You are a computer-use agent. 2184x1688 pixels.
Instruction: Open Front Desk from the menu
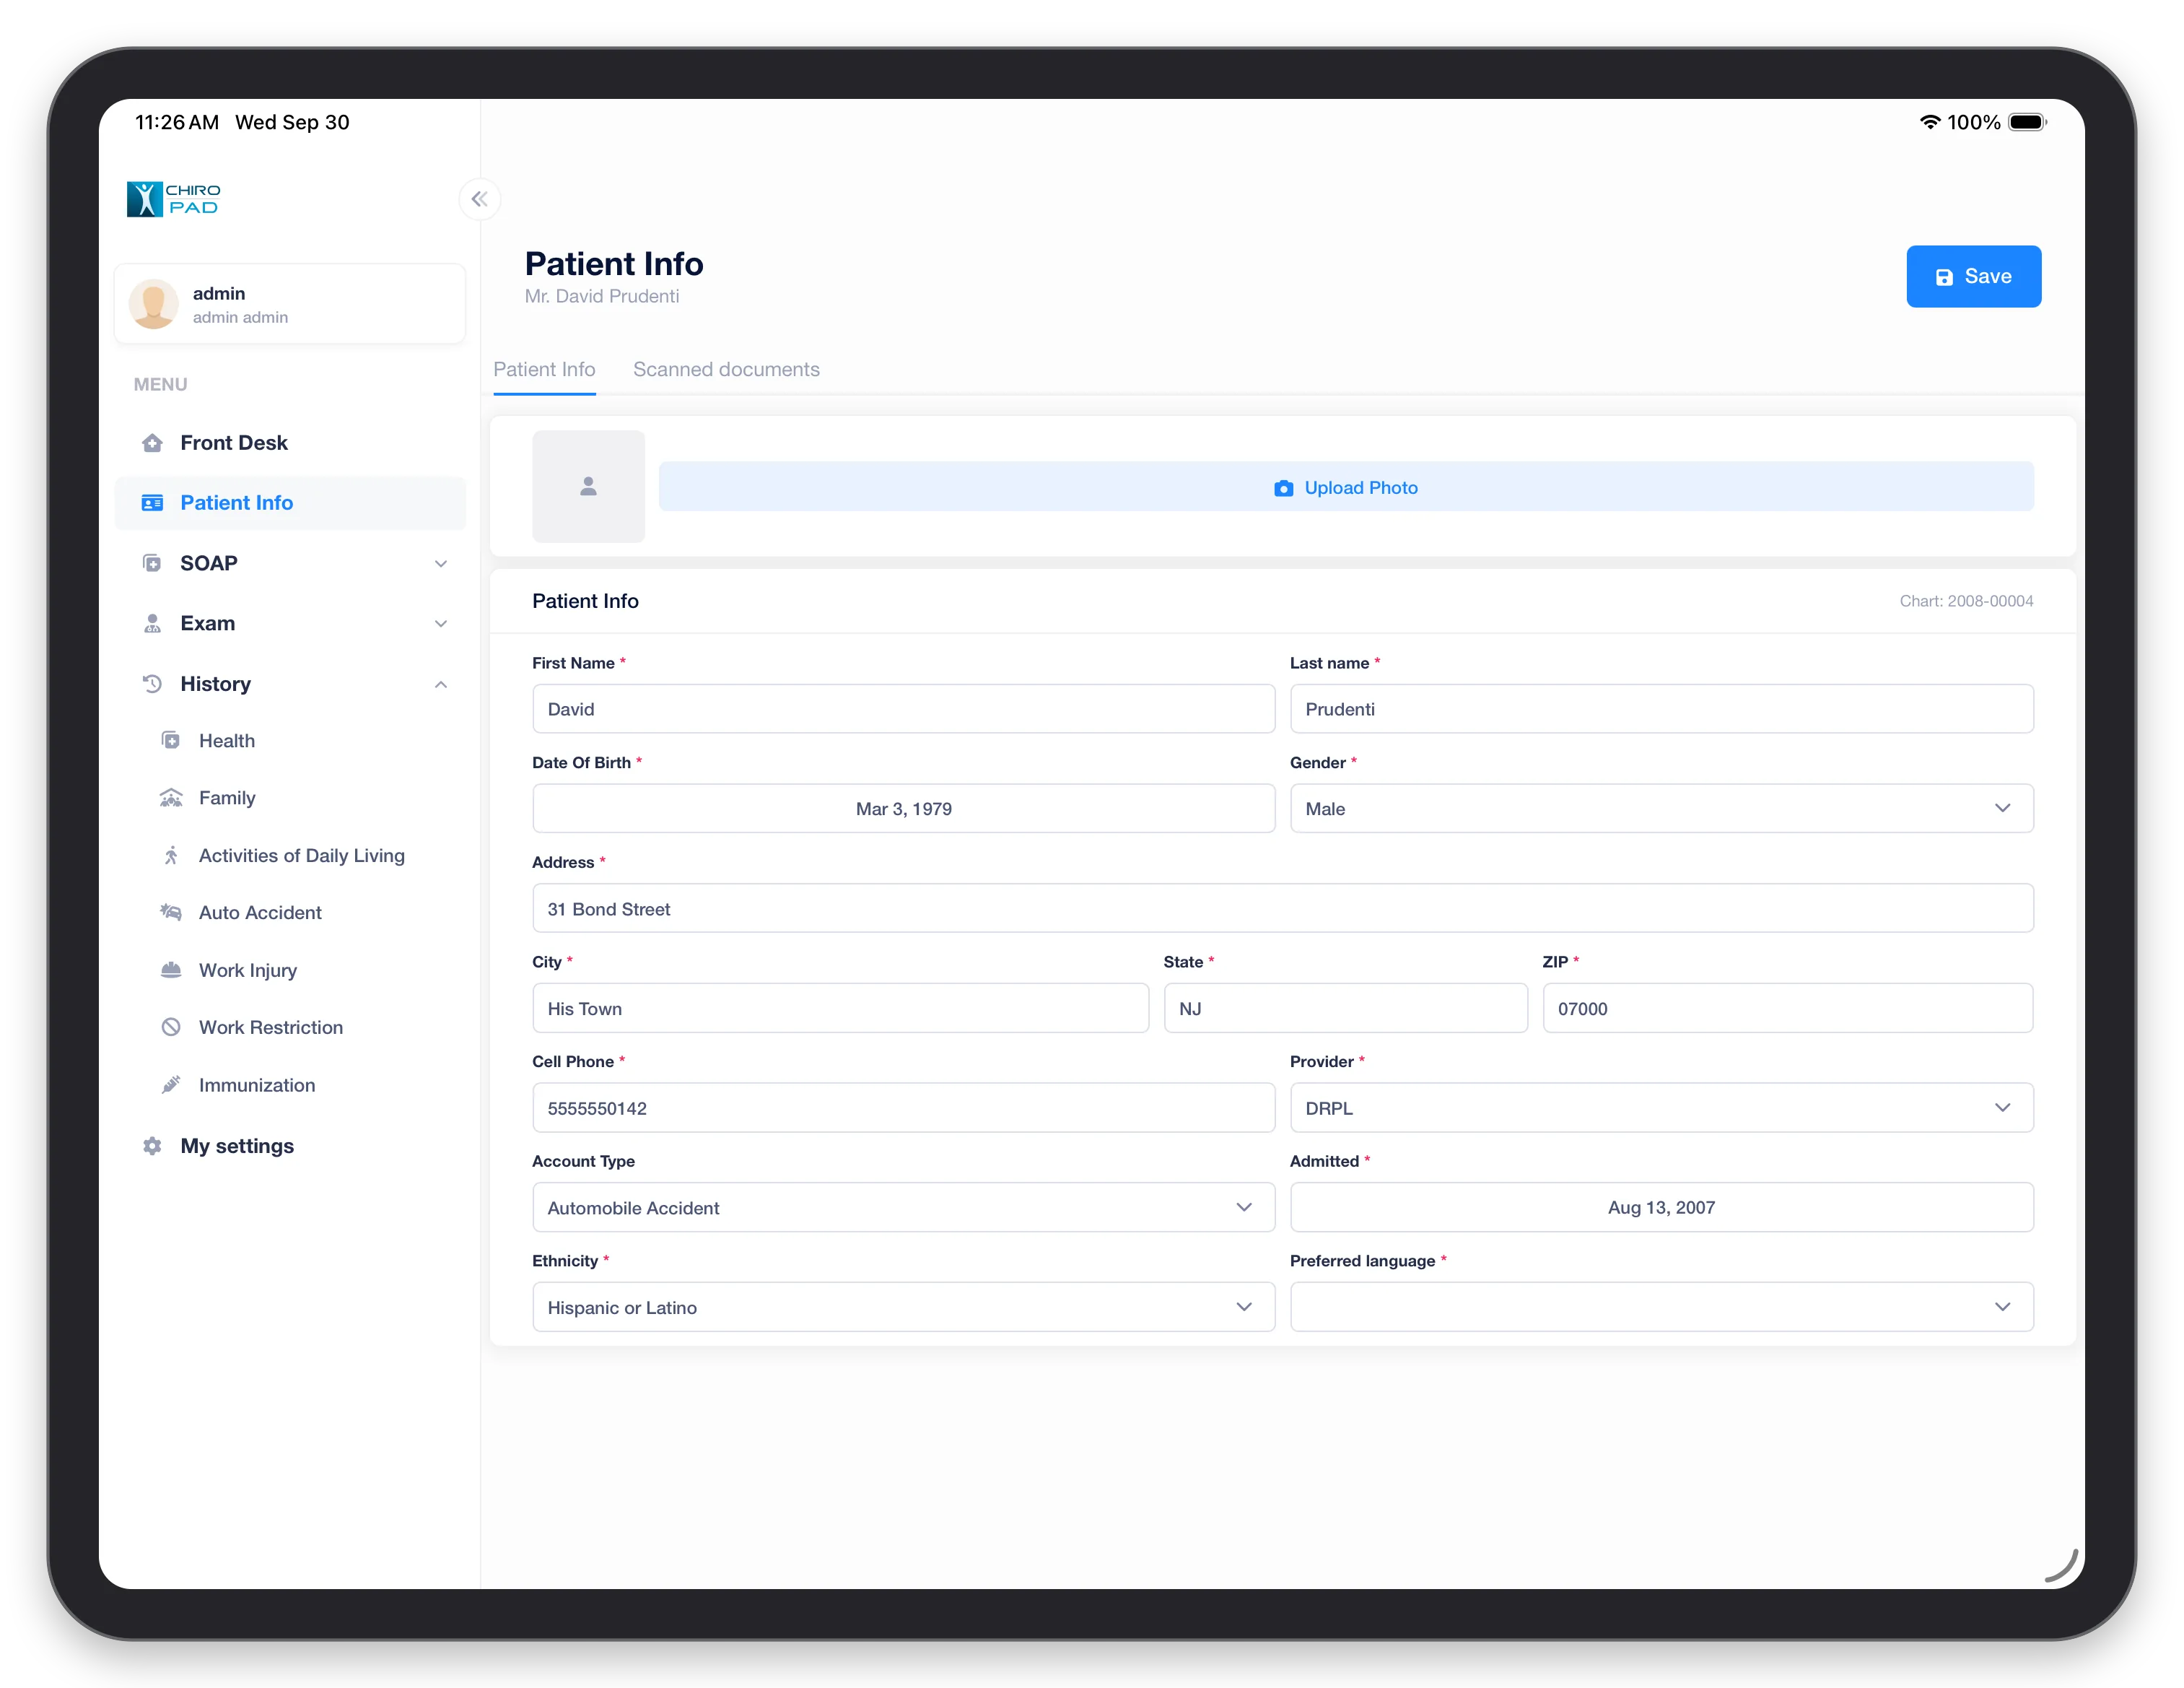290,443
